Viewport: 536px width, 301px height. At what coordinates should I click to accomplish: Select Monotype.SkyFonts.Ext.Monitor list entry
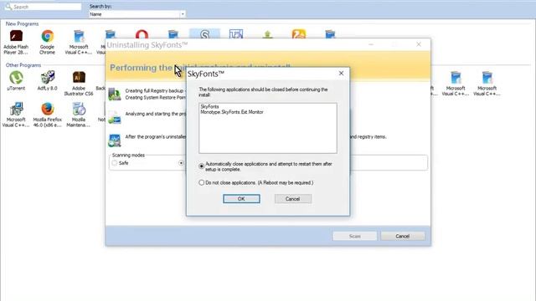[x=232, y=112]
